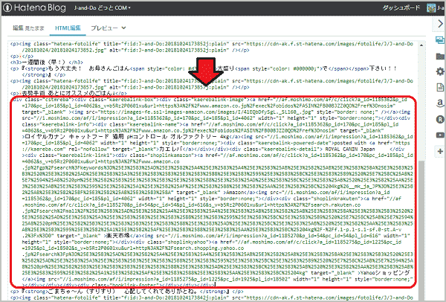Click the カエレバ link text in code
Image resolution: width=446 pixels, height=302 pixels.
point(171,149)
